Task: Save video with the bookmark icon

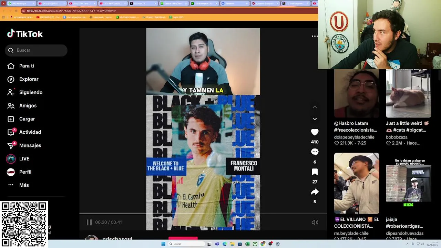Action: coord(315,172)
